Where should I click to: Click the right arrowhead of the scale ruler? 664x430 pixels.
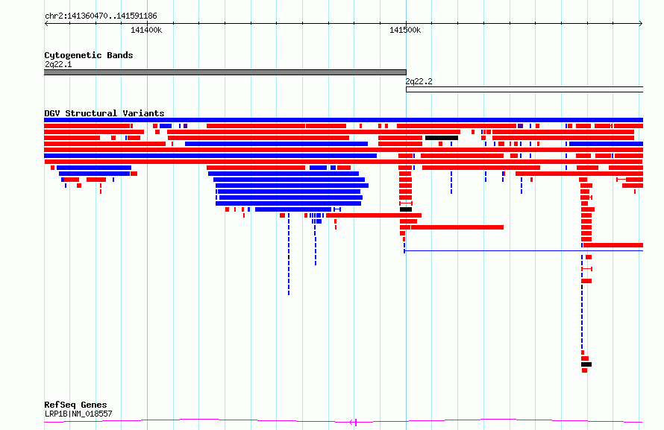point(641,23)
